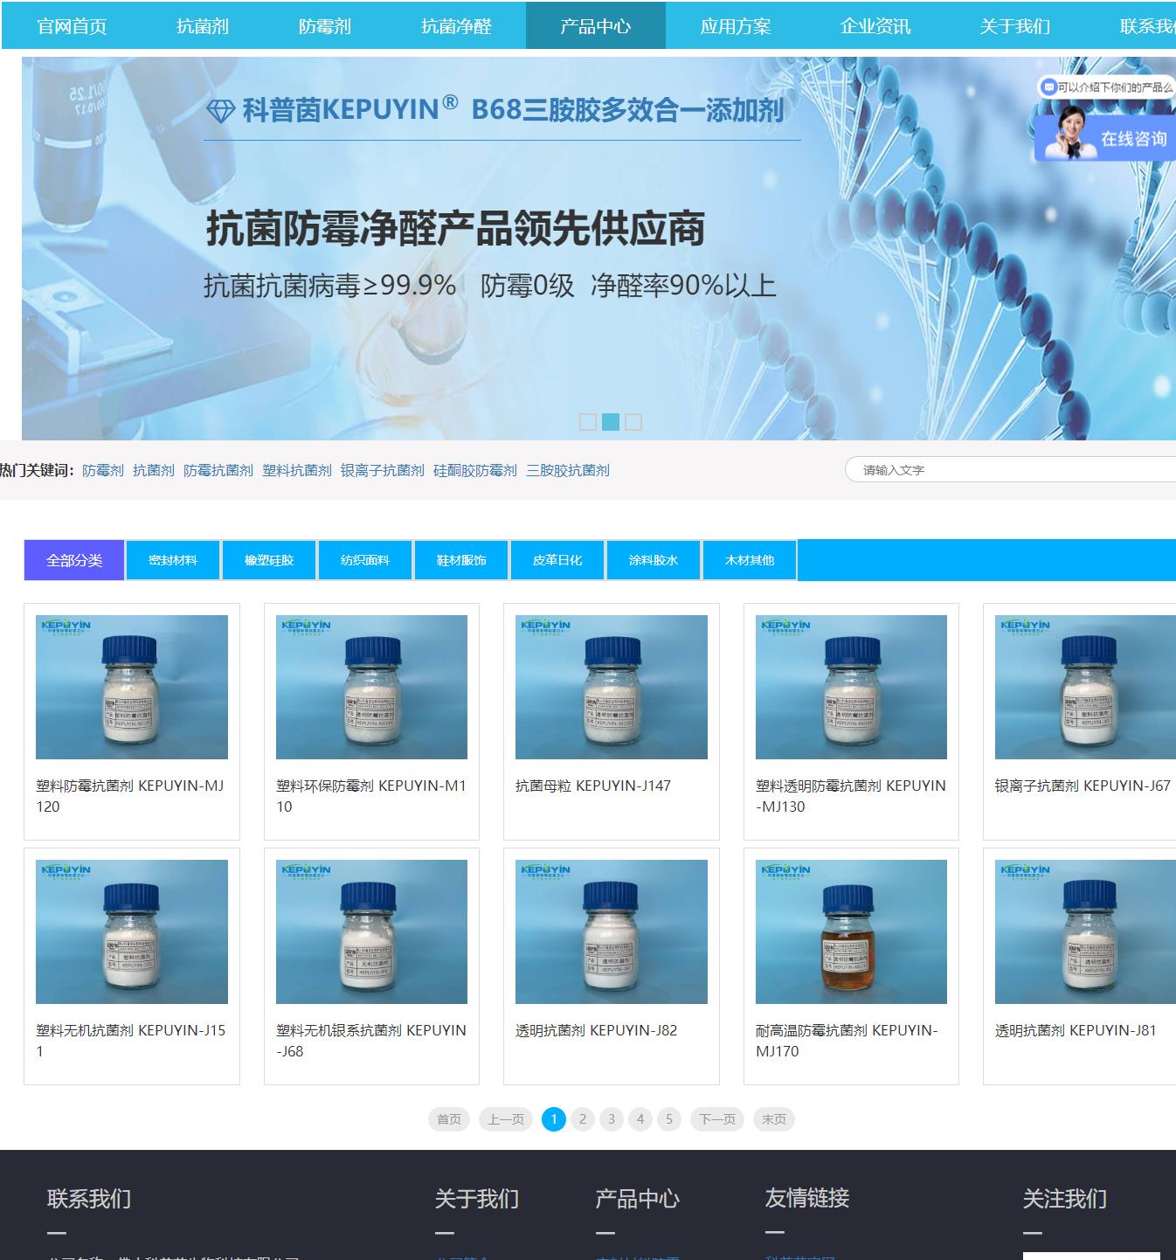Focus the 请输入文字 search field
The height and width of the screenshot is (1260, 1176).
pos(1011,469)
